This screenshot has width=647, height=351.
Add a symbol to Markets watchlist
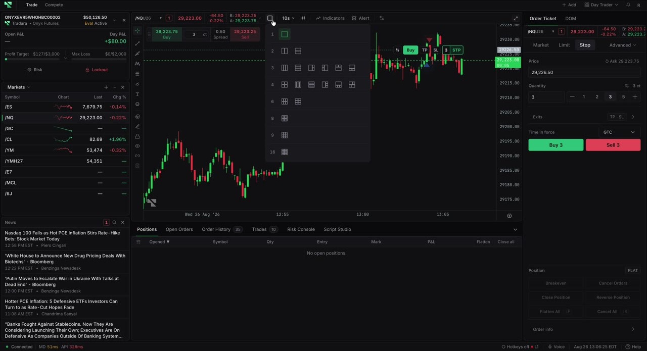click(106, 87)
